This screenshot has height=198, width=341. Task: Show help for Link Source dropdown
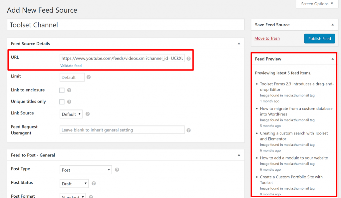pyautogui.click(x=88, y=114)
